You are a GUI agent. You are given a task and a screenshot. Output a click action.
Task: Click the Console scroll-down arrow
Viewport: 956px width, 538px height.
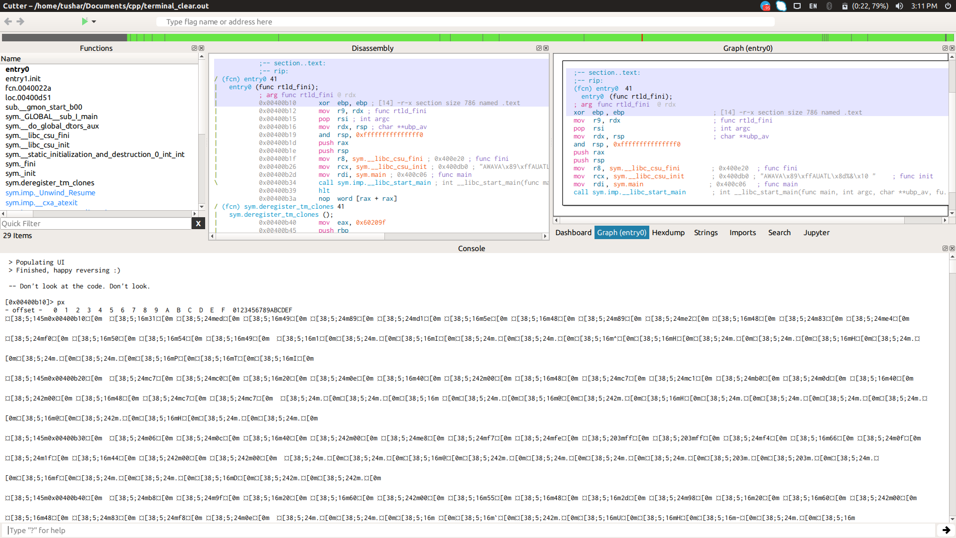tap(952, 519)
